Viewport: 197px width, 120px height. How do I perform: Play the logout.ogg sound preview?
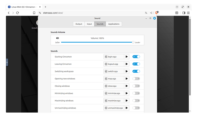pos(127,64)
